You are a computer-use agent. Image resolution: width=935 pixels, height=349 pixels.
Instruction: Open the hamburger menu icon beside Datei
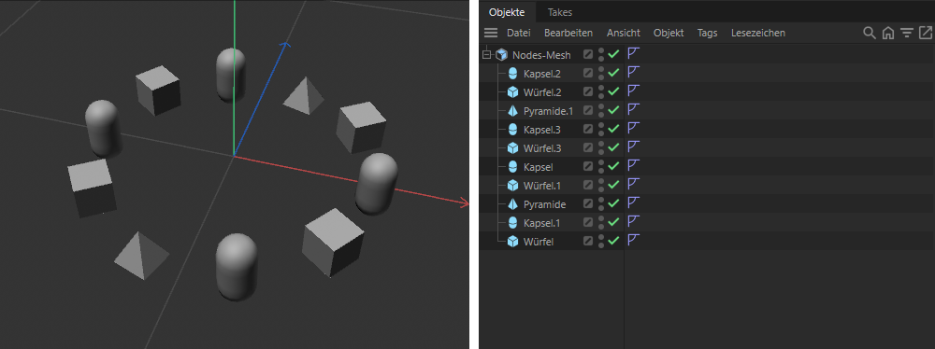(491, 33)
